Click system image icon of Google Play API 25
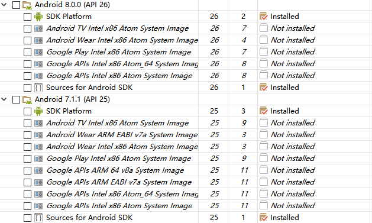Screen dimensions: 372x223 tap(38, 159)
